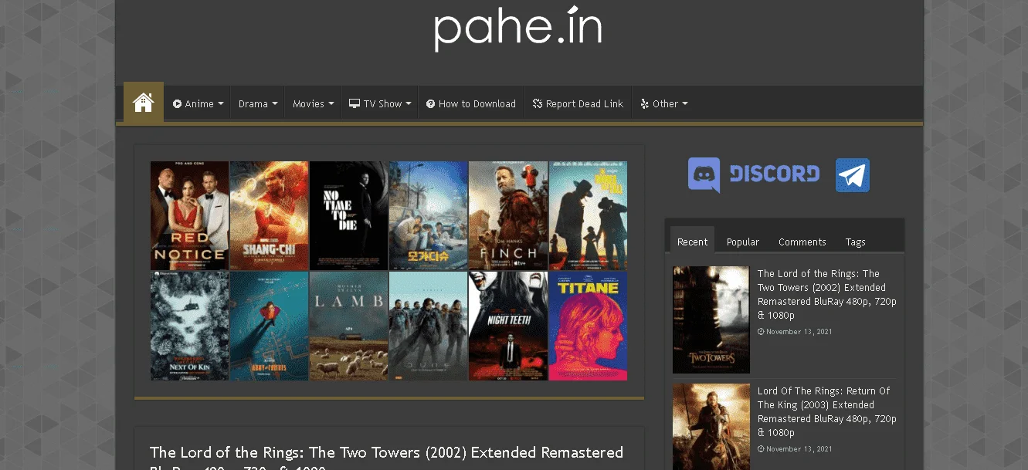1028x470 pixels.
Task: Switch to the Tags tab
Action: tap(855, 242)
